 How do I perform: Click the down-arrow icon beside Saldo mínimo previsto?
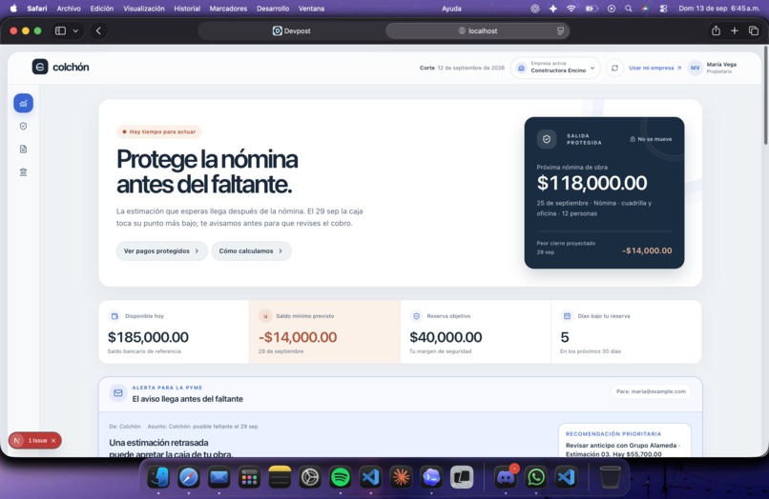click(x=265, y=316)
